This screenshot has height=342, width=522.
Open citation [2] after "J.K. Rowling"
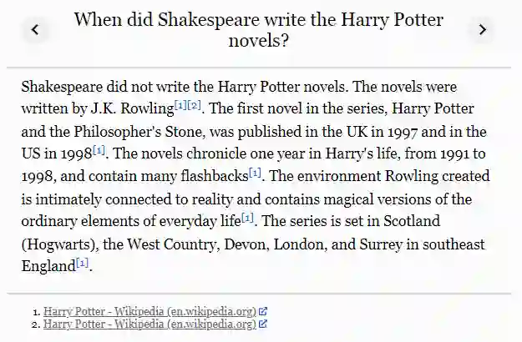[195, 104]
